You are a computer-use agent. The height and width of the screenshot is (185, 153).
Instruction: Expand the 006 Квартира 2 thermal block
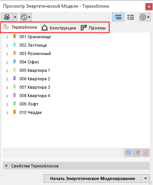pos(7,79)
